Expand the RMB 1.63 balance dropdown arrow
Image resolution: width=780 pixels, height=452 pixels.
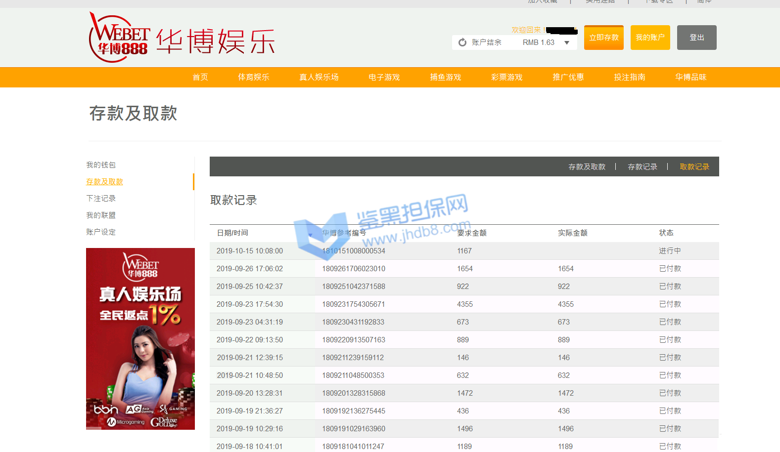[x=567, y=42]
